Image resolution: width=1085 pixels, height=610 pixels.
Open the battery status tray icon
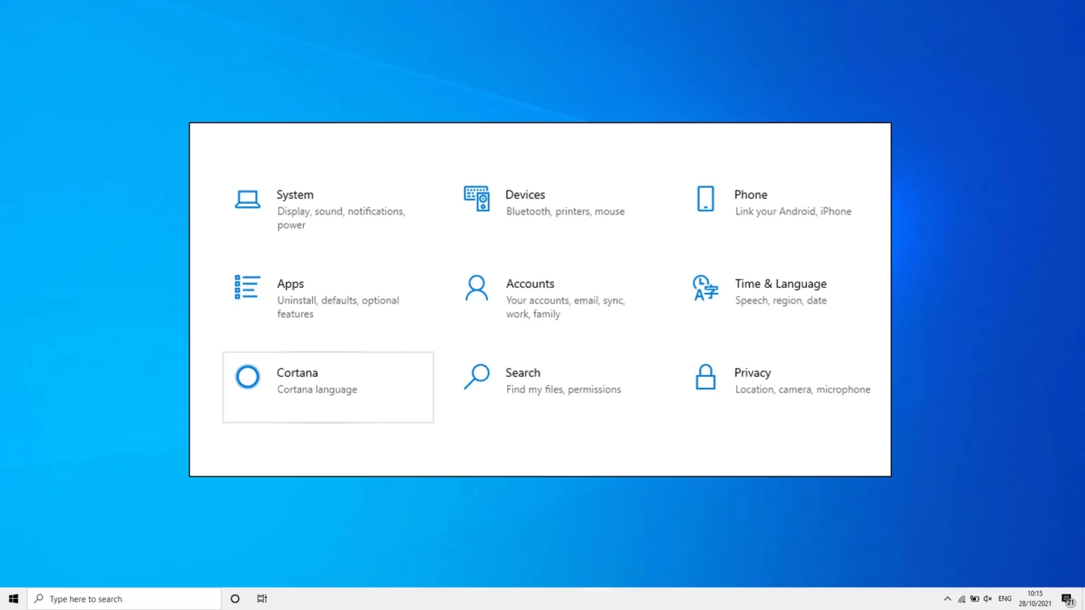coord(975,599)
